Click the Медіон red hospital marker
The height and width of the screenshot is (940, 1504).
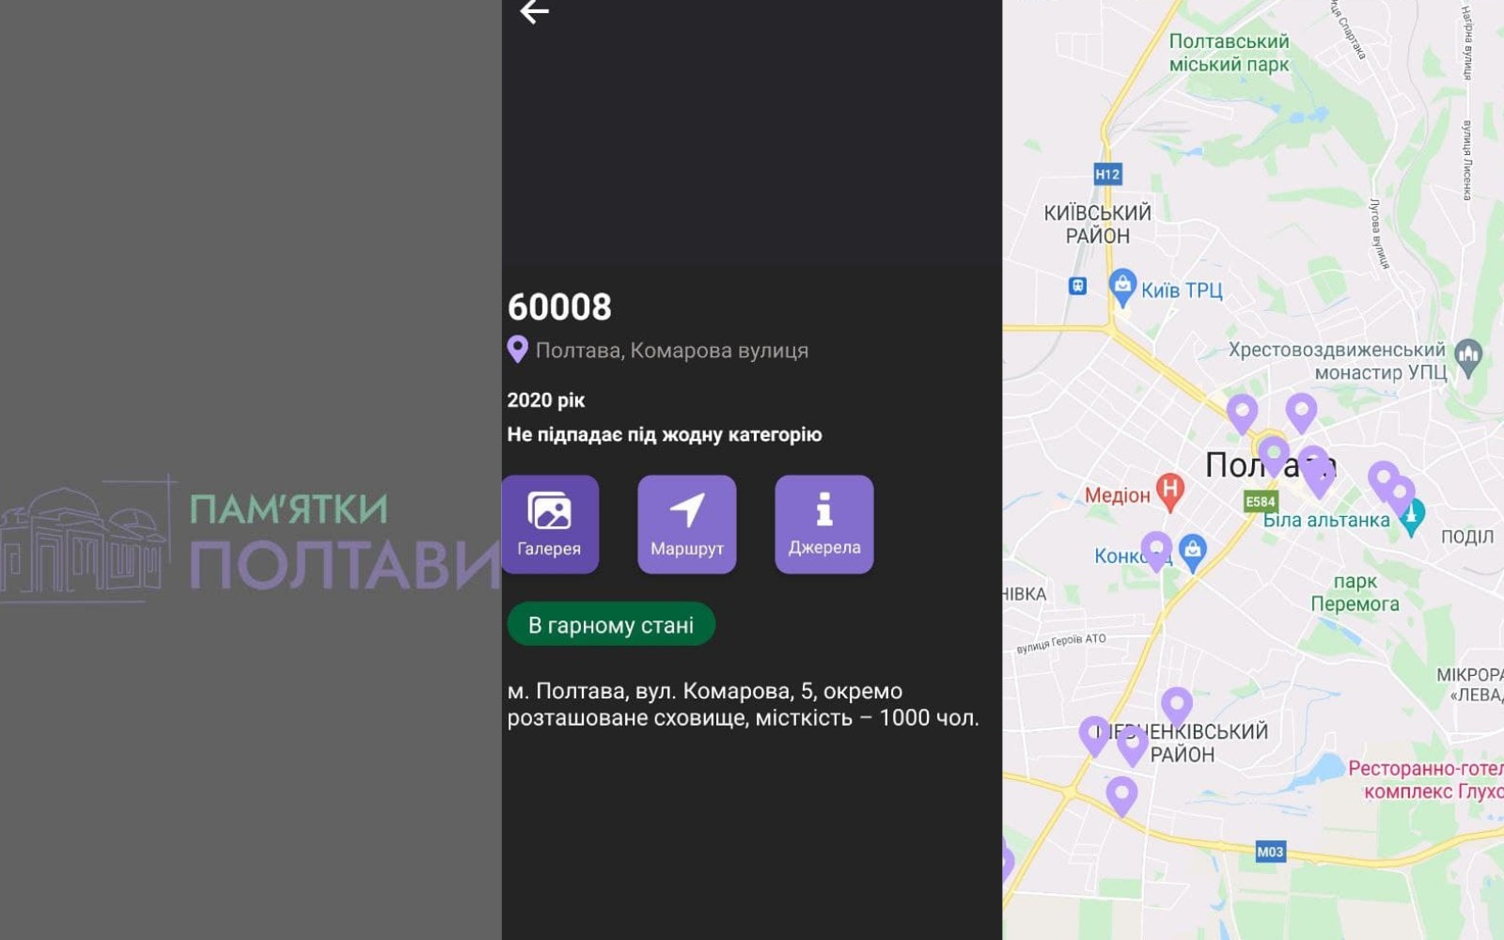[x=1169, y=490]
